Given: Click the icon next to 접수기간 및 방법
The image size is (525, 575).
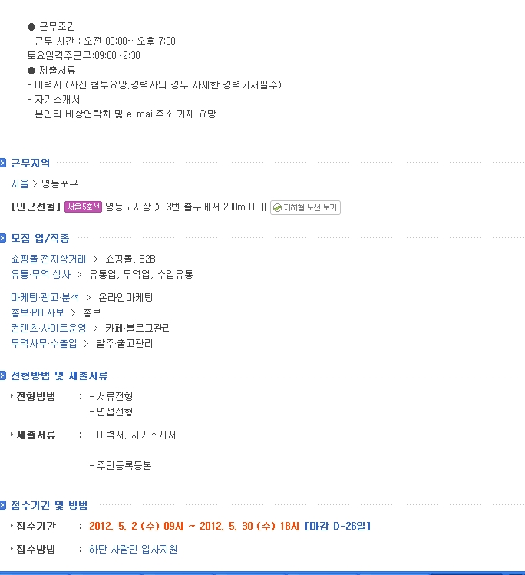Looking at the screenshot, I should (x=3, y=505).
